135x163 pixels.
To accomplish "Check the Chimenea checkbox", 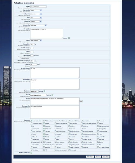I will click(55, 128).
